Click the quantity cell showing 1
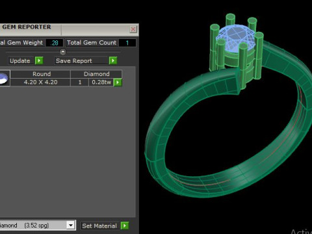Screen dimensions: 312x234 point(80,83)
